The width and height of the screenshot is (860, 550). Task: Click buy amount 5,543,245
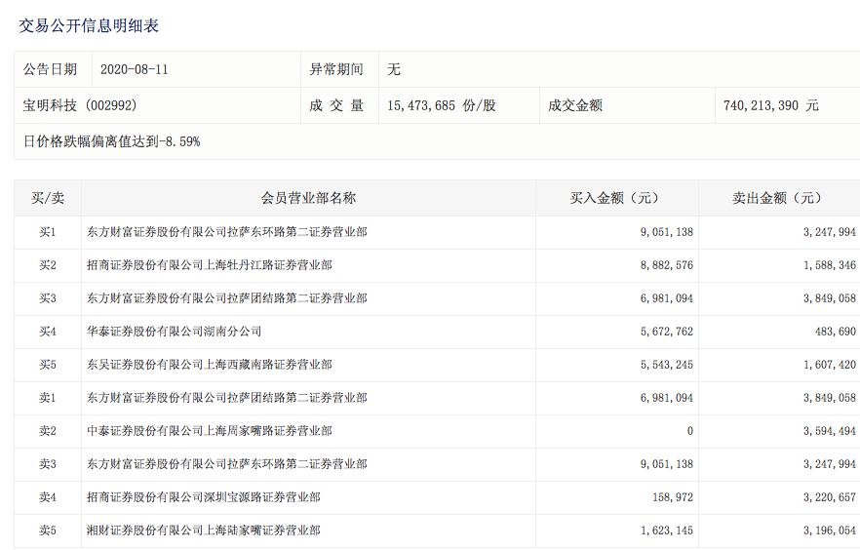coord(666,365)
